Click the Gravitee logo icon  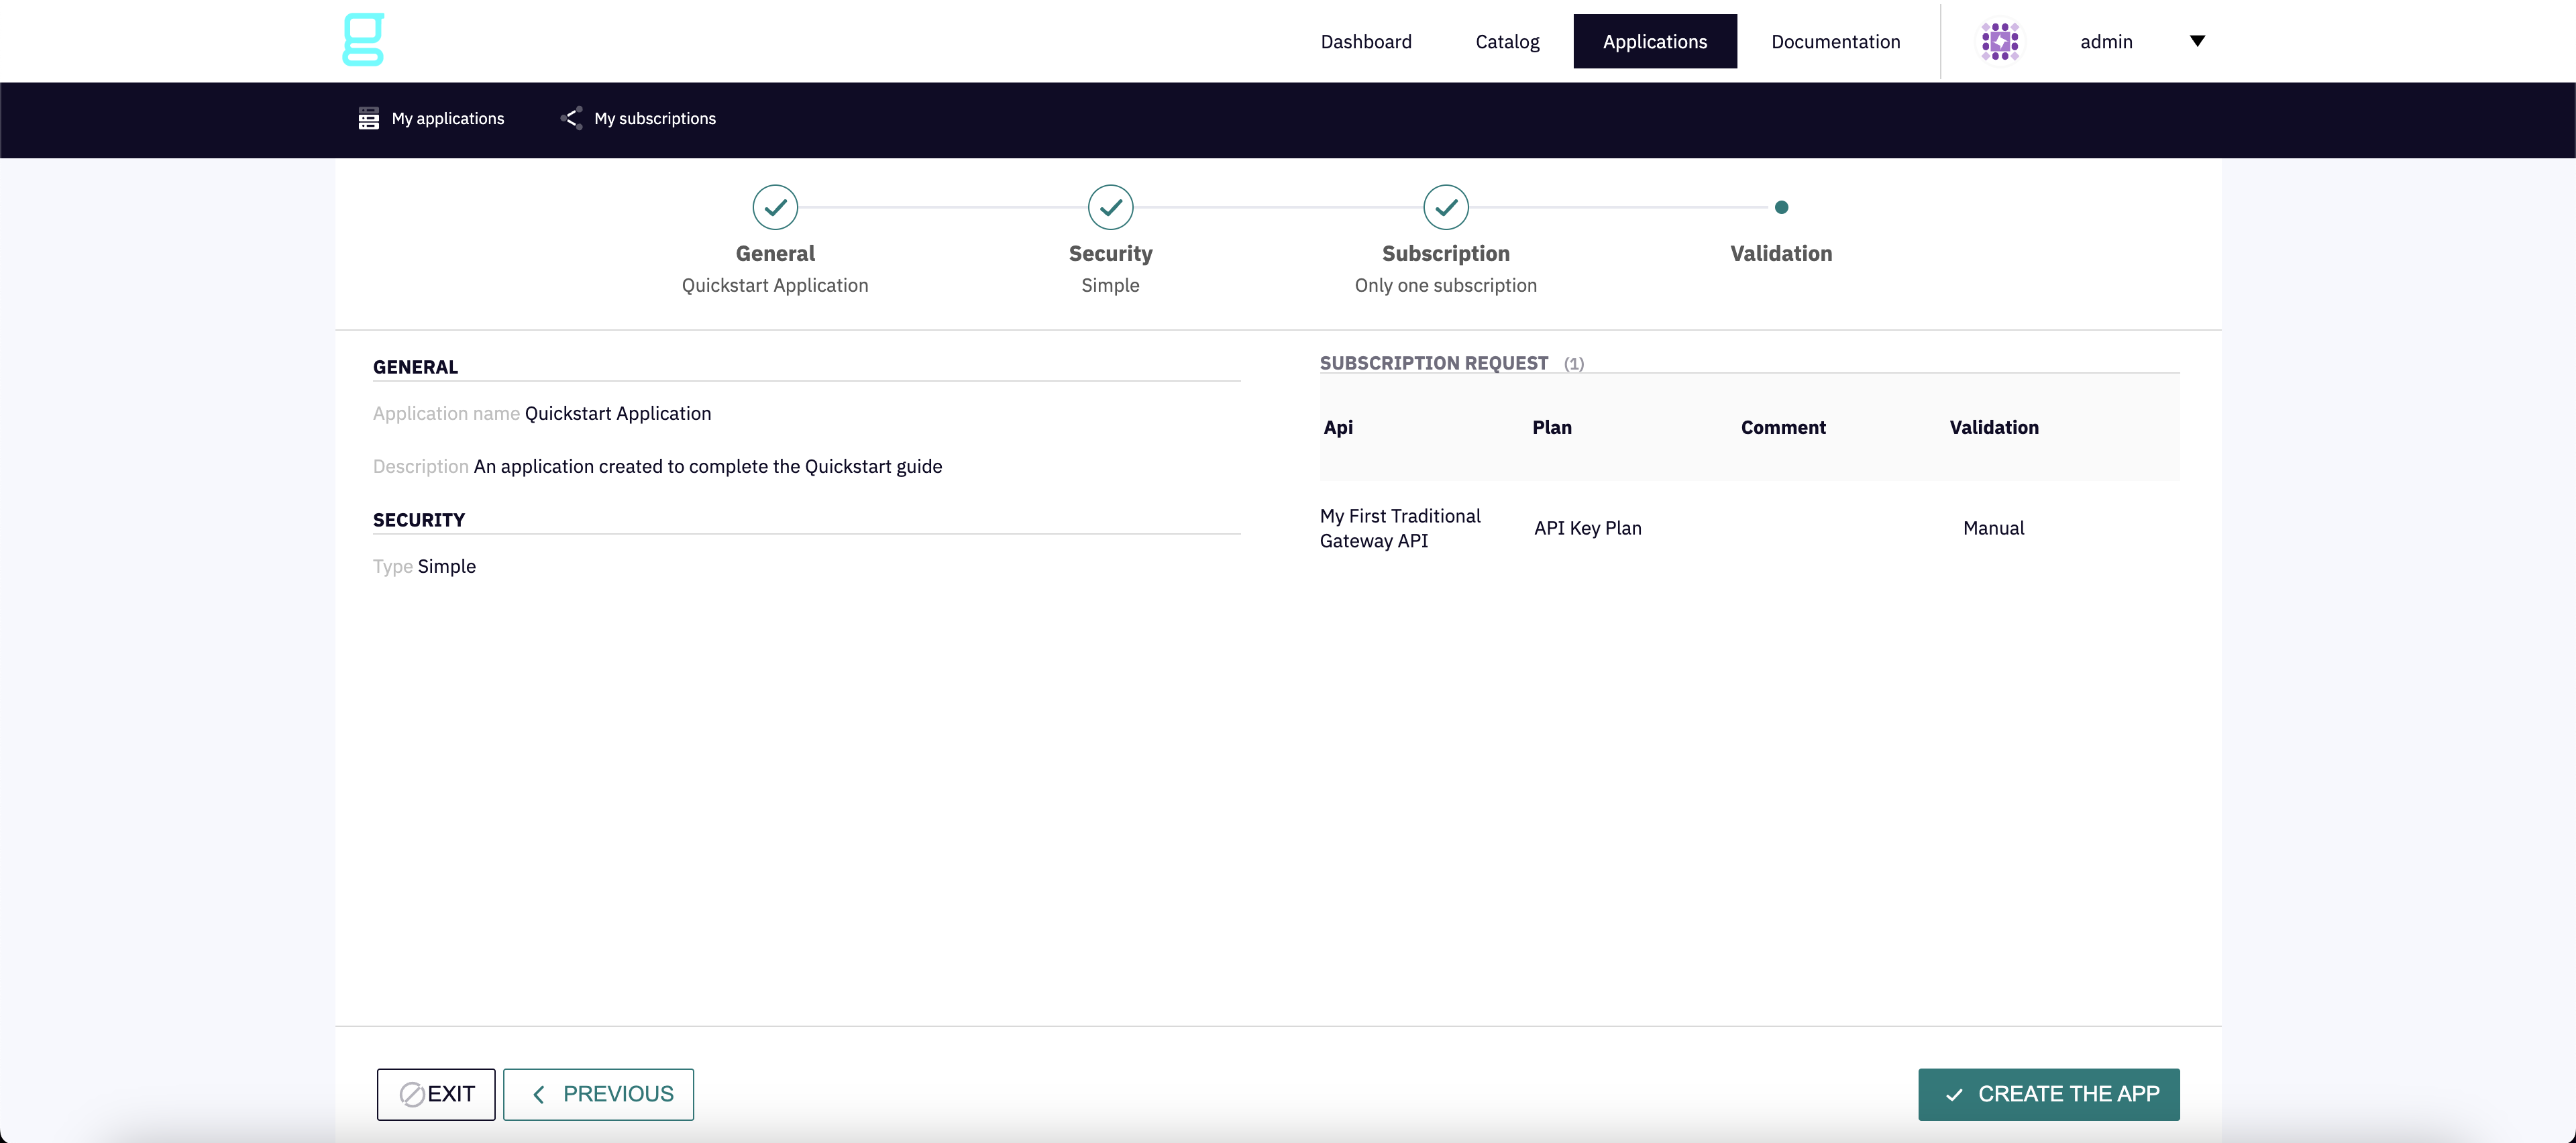click(x=363, y=40)
